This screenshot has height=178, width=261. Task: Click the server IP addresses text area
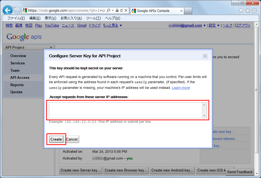point(125,110)
